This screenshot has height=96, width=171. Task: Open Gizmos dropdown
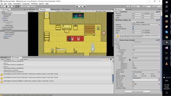click(x=110, y=11)
